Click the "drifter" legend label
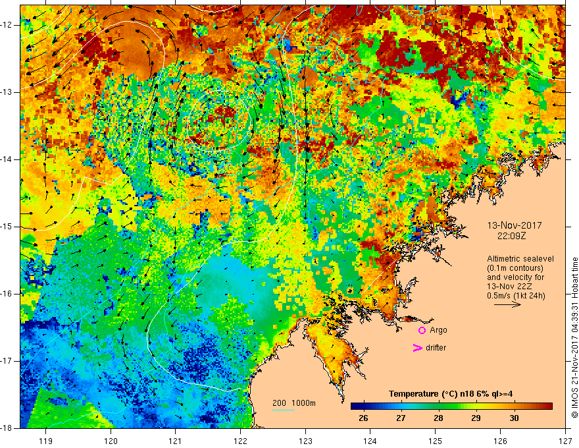 click(x=436, y=348)
